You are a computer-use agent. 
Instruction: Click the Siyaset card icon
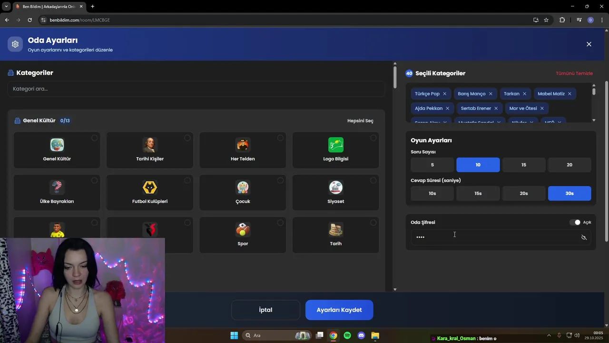click(x=336, y=187)
